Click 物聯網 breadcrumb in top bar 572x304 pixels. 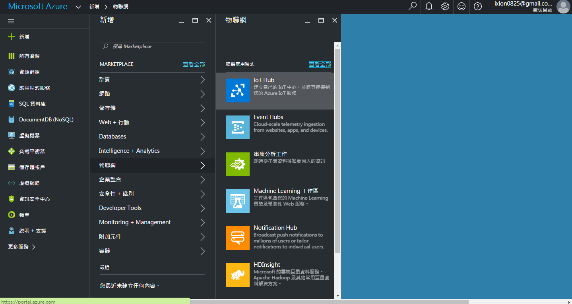click(120, 7)
